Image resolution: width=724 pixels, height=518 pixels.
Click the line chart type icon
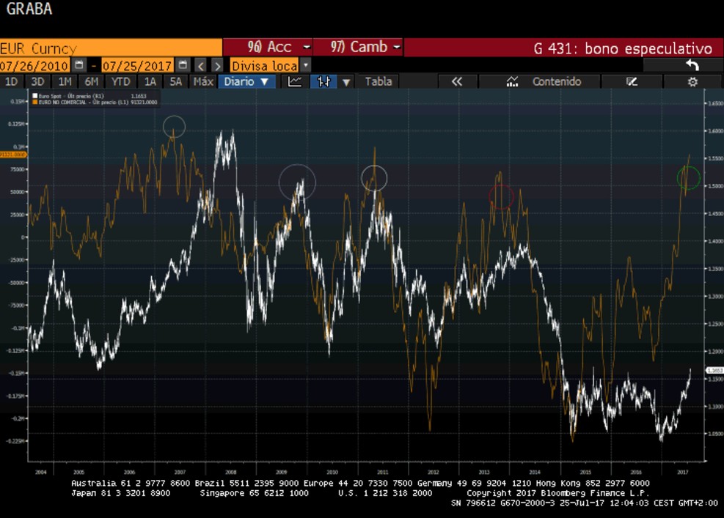click(x=295, y=81)
